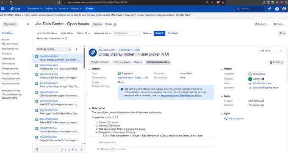Click the Jira logo in header
288x153 pixels.
[x=15, y=8]
